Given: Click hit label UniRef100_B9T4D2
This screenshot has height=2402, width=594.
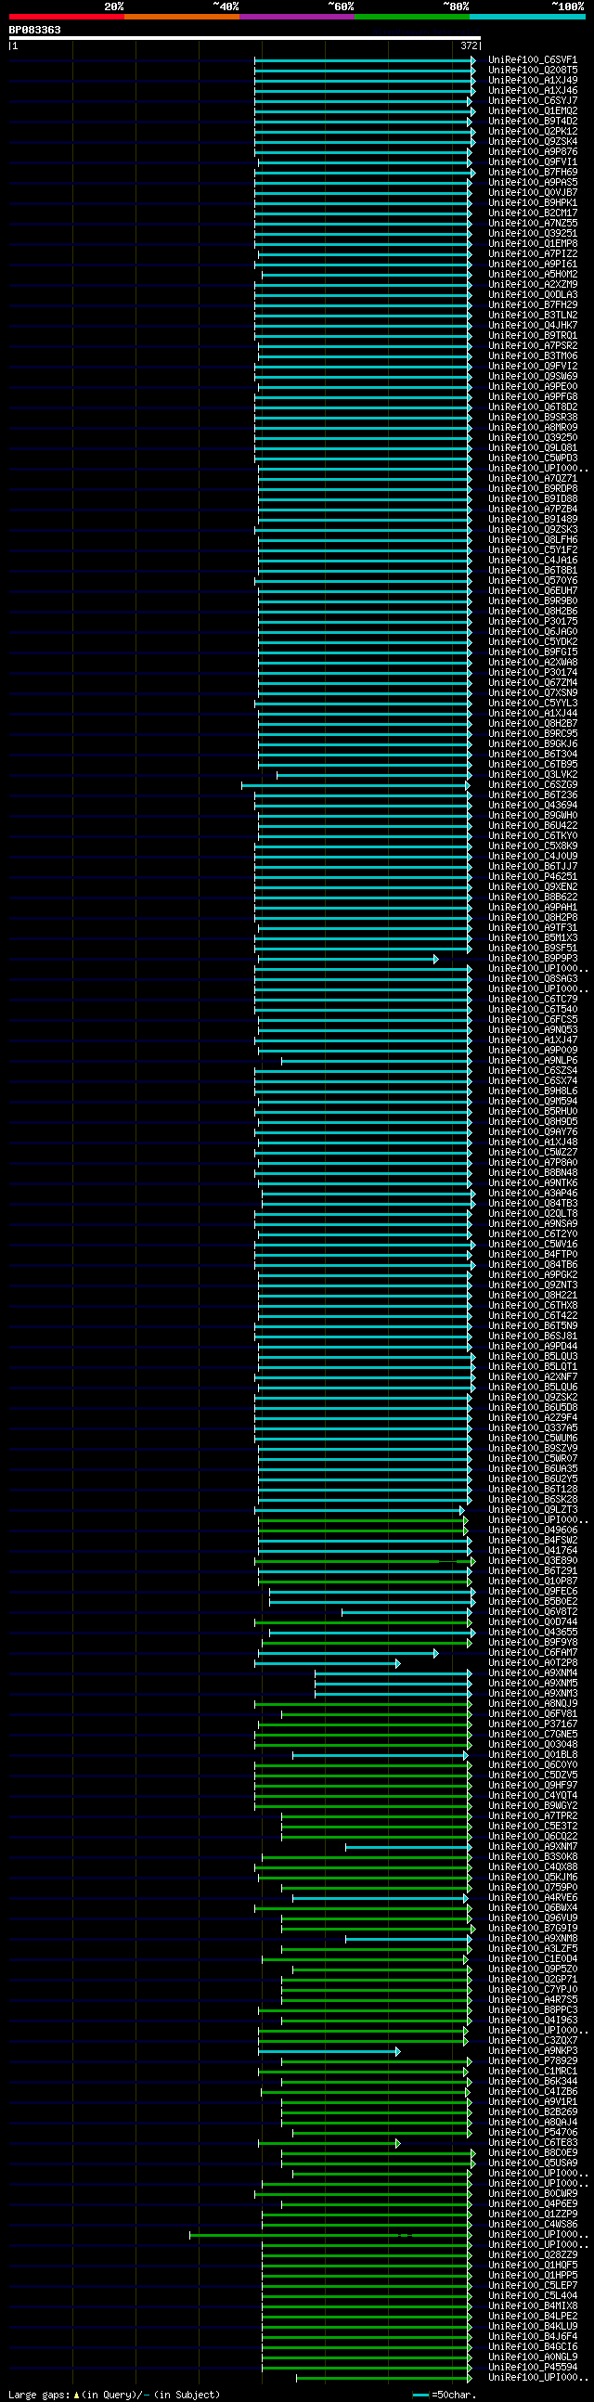Looking at the screenshot, I should [533, 122].
